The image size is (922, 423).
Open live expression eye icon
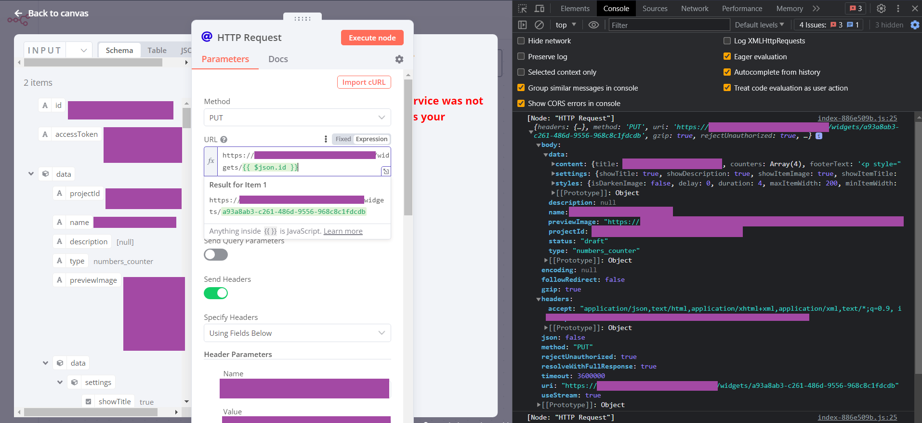pyautogui.click(x=593, y=25)
